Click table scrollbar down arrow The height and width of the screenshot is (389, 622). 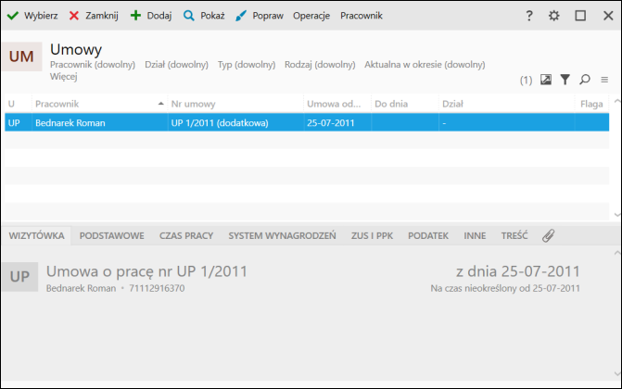pos(617,215)
